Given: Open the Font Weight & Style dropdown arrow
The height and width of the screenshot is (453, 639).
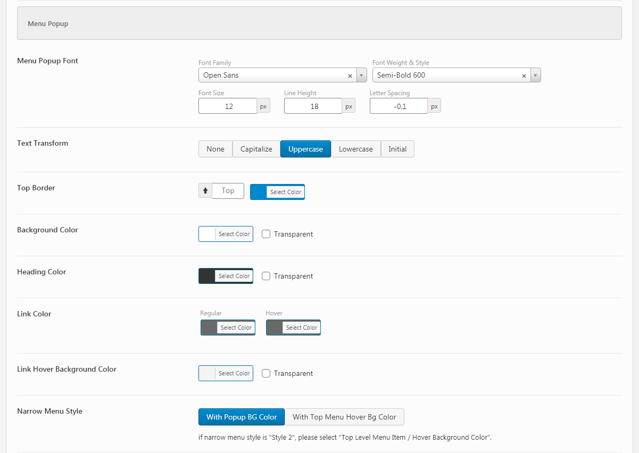Looking at the screenshot, I should pos(536,75).
